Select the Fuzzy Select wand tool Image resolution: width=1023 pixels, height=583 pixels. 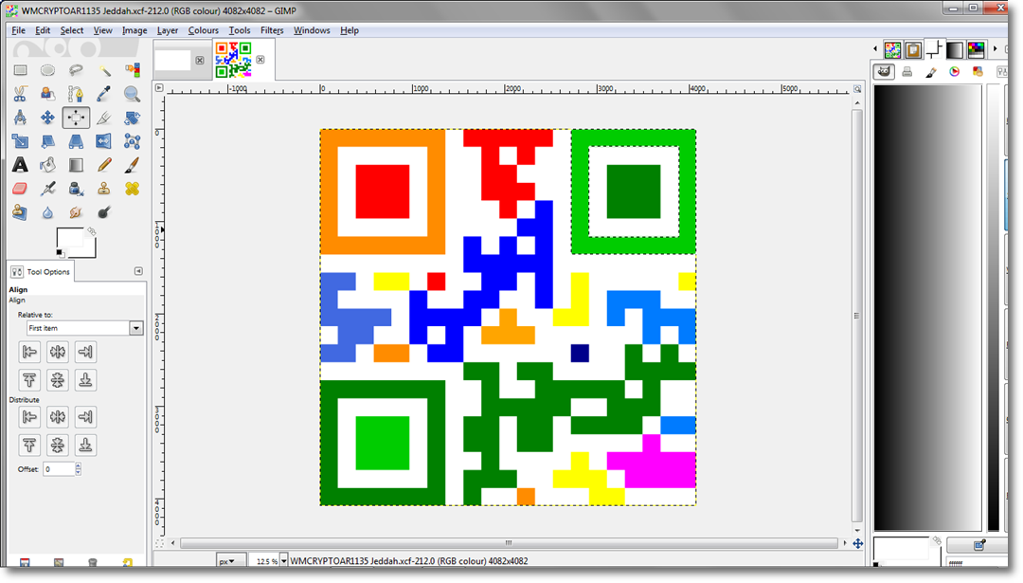click(x=104, y=70)
